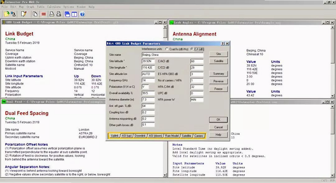Screen dimensions: 336x183
Task: Click the Satmaster Pro application title icon
Action: pos(3,2)
